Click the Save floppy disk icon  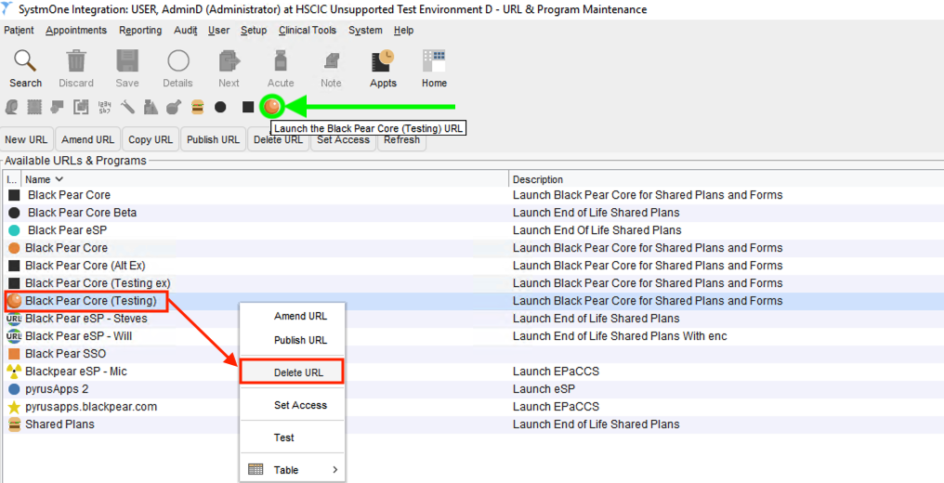tap(127, 61)
